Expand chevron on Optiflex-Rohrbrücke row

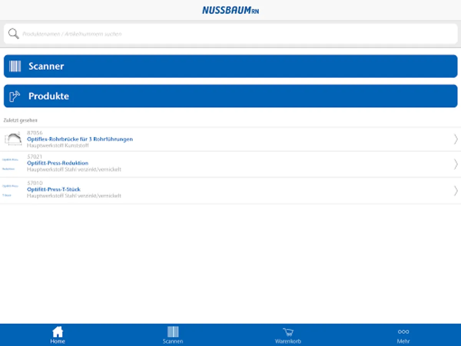coord(456,139)
